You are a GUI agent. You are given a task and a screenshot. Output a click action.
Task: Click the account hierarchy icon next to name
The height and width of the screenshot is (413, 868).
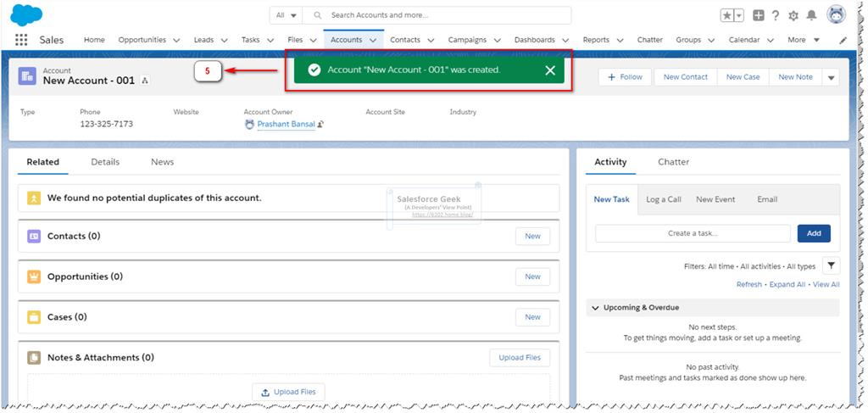145,81
